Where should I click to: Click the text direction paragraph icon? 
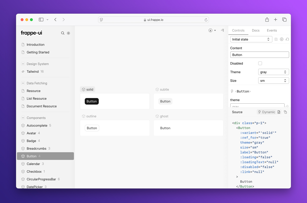pyautogui.click(x=222, y=31)
